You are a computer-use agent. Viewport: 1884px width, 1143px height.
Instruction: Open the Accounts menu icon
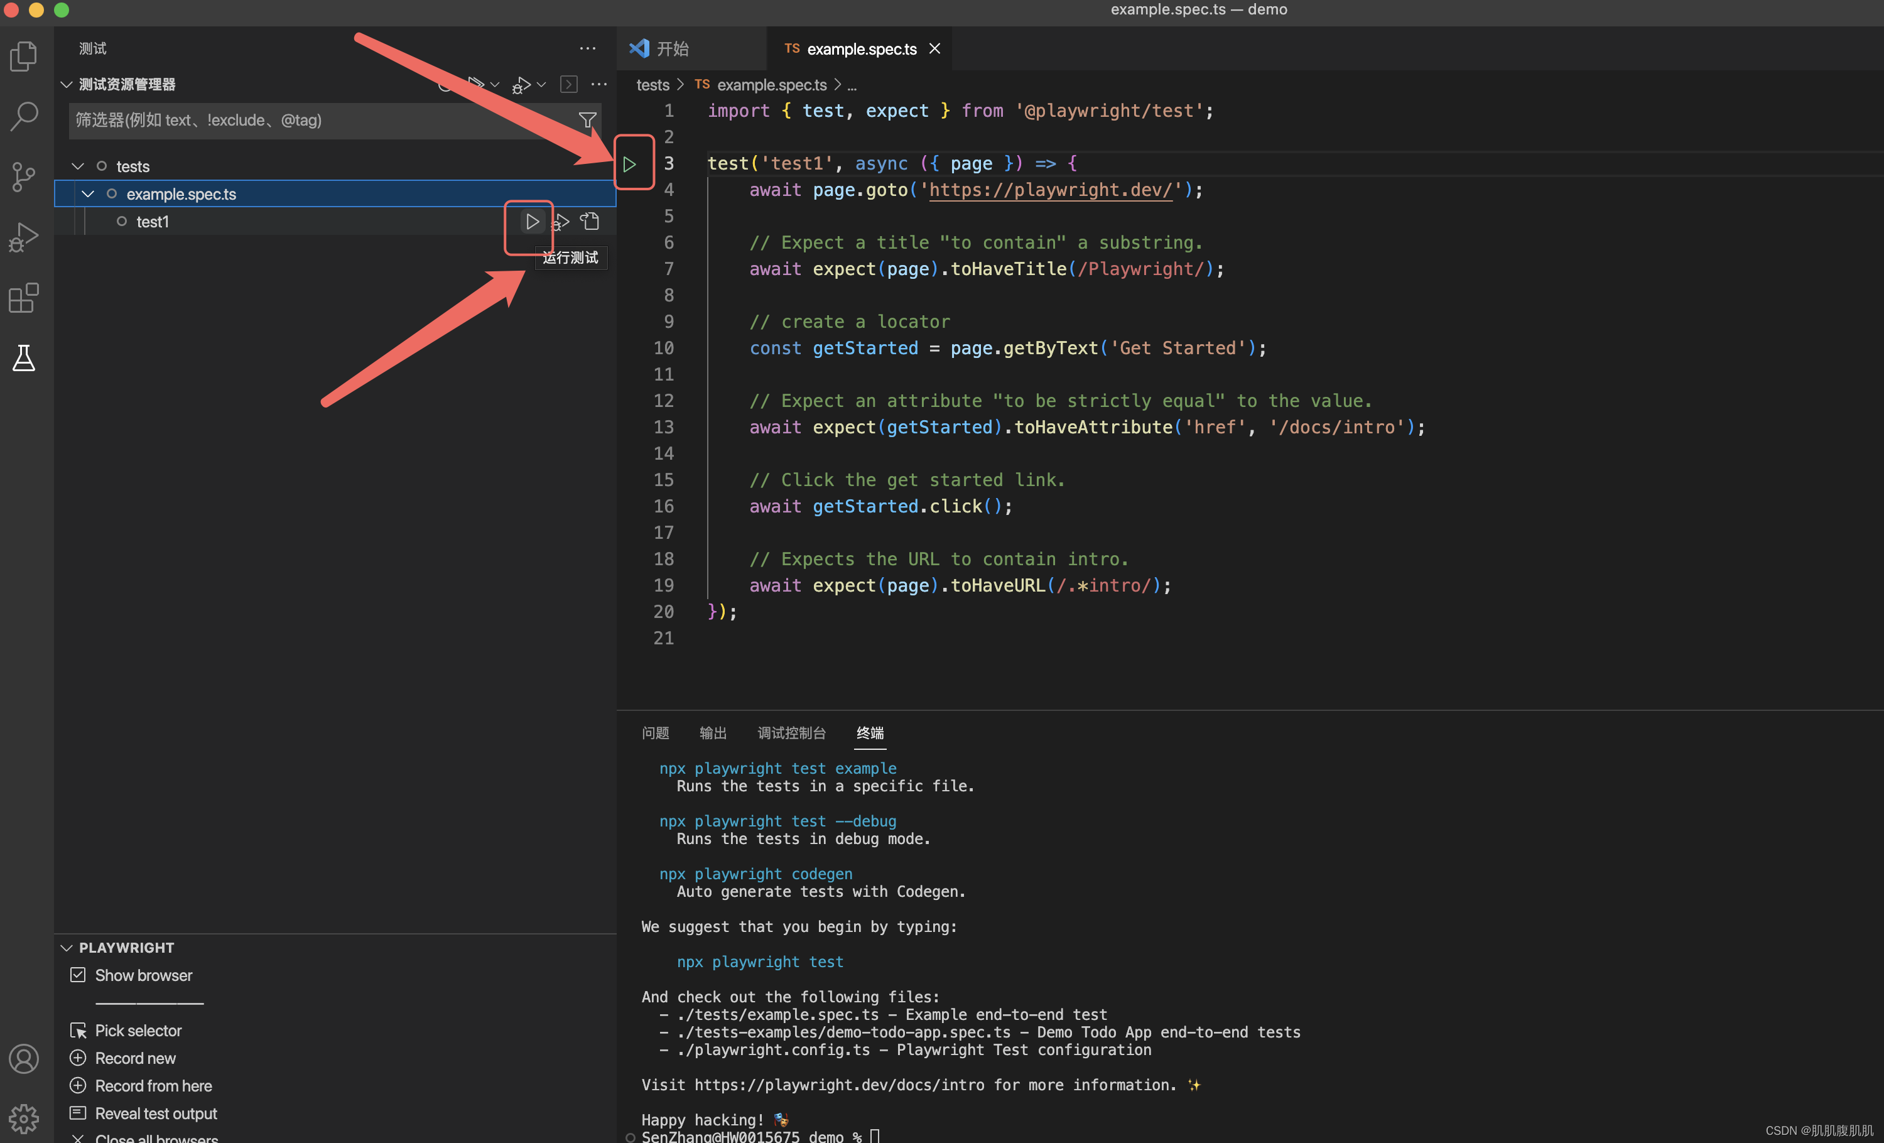(x=24, y=1059)
